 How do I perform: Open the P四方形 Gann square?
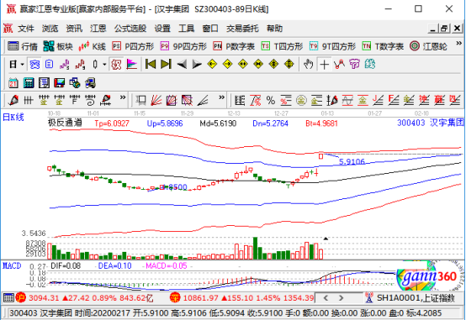coord(133,46)
